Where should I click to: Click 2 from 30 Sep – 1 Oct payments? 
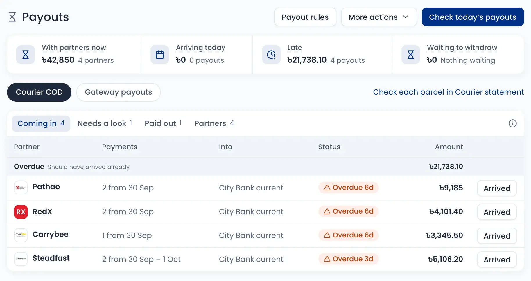[141, 259]
